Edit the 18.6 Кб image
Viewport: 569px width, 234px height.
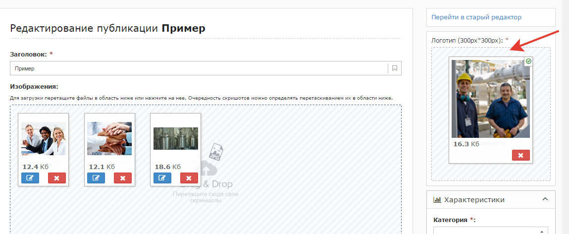(x=162, y=178)
